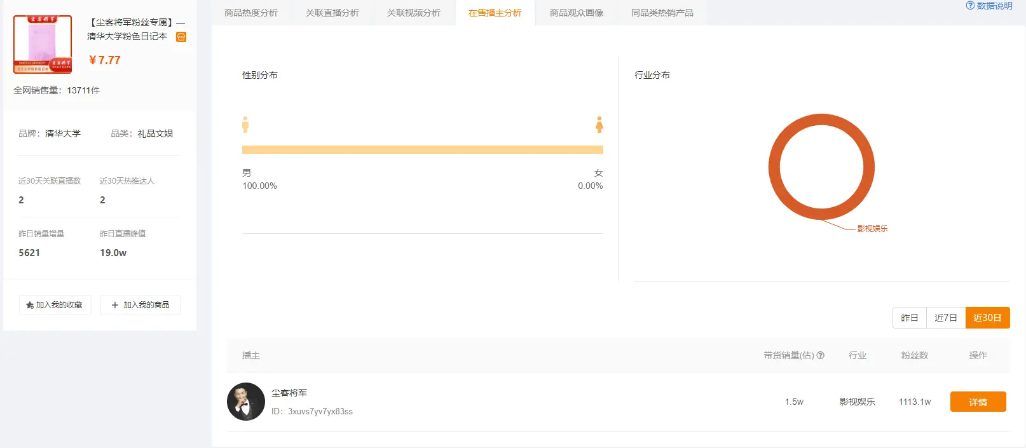Go to the 同品类热销产品 tab

662,13
